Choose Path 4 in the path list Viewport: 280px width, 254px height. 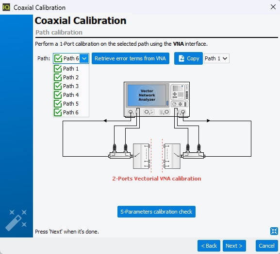(x=71, y=95)
